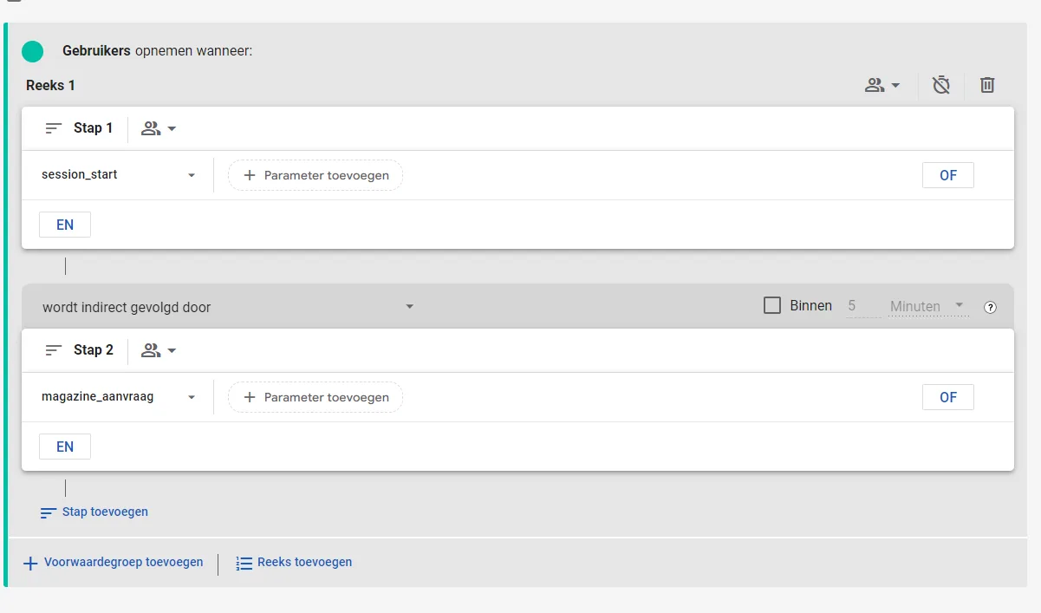
Task: Open the Stap 1 scope users dropdown
Action: pos(159,128)
